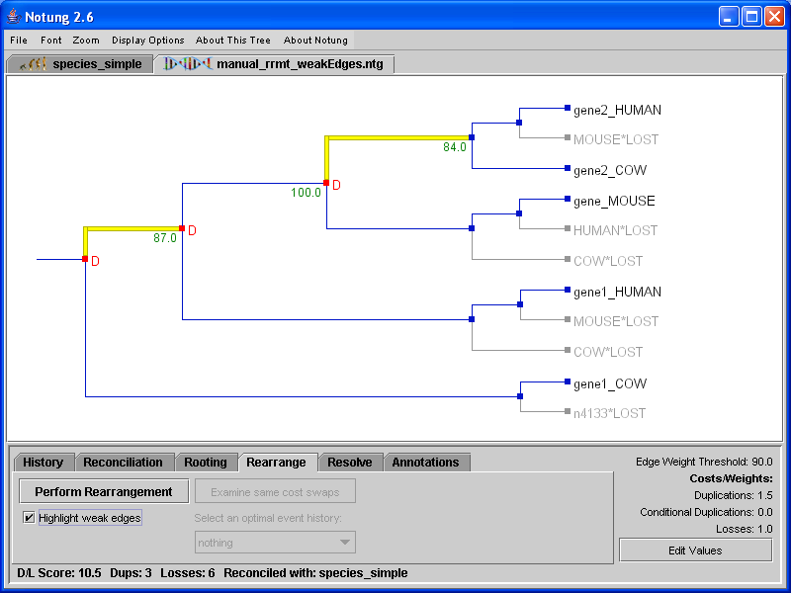The image size is (791, 593).
Task: Click the red duplication node at tree root
Action: pos(86,259)
